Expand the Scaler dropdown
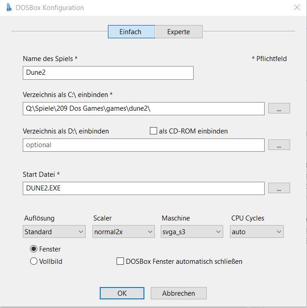The image size is (307, 308). [124, 232]
